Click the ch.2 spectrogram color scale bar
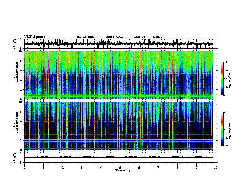243x188 pixels. 222,129
